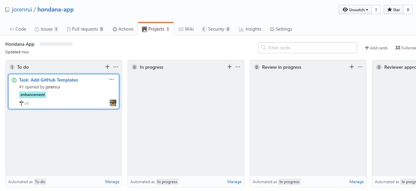Switch to the Code tab

(x=18, y=29)
